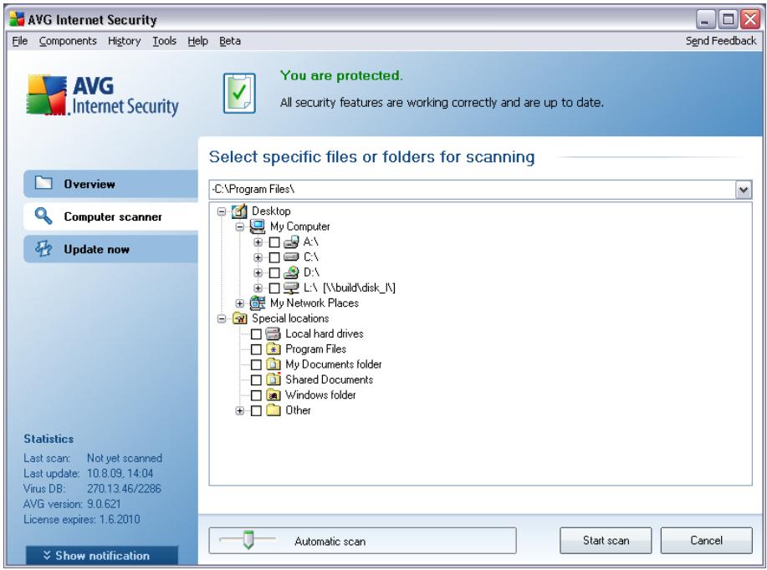Select the Special locations label

click(290, 318)
